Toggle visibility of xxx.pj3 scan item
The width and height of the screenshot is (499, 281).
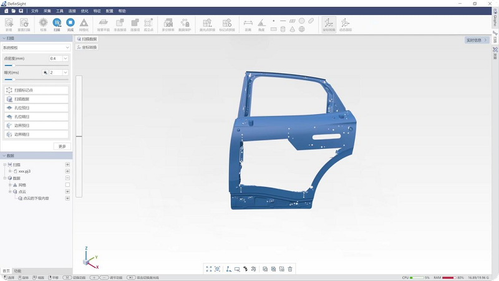click(67, 171)
